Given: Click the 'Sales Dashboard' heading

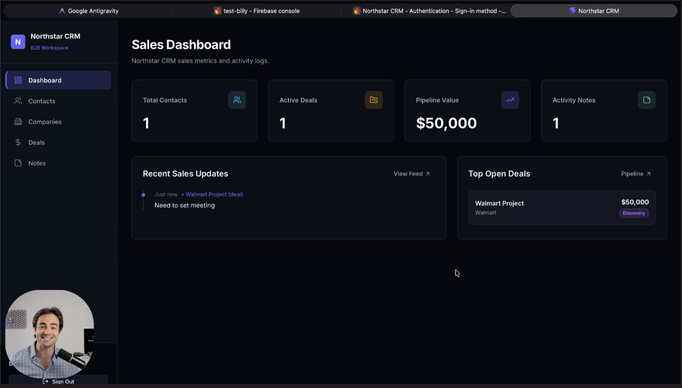Looking at the screenshot, I should [x=181, y=45].
